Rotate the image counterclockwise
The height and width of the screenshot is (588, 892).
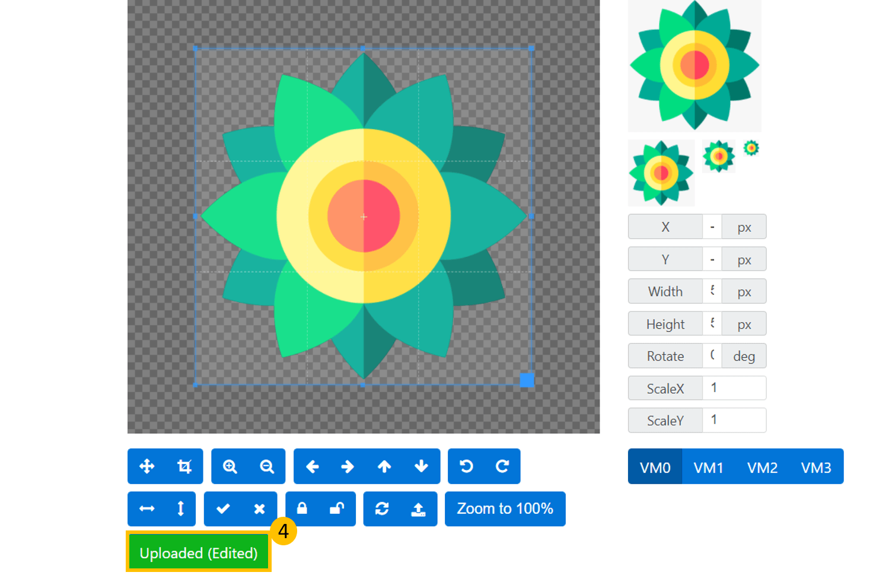[467, 466]
